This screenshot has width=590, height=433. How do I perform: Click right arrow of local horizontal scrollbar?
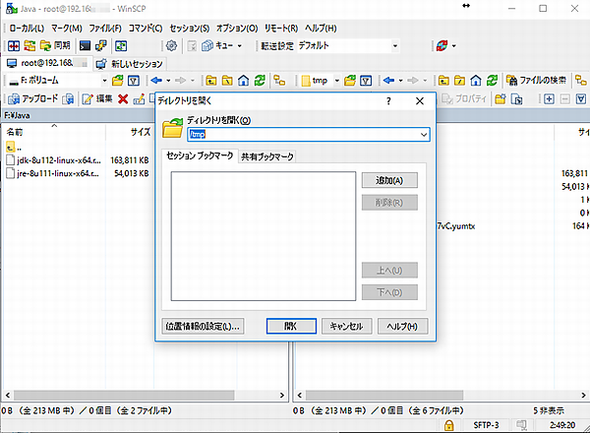[x=282, y=395]
